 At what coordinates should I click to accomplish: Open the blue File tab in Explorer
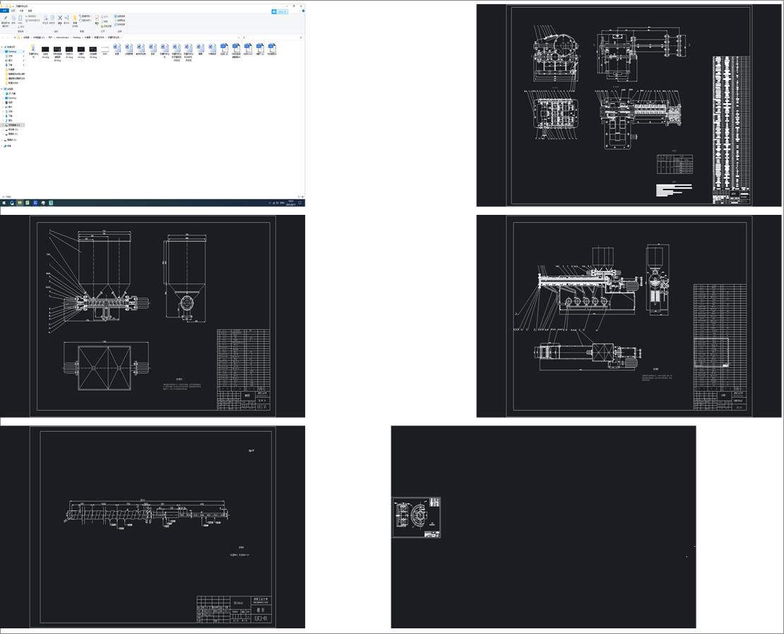pyautogui.click(x=4, y=11)
